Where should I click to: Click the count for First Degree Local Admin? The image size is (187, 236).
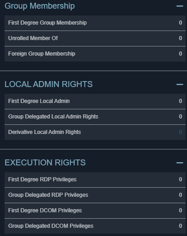pyautogui.click(x=181, y=101)
